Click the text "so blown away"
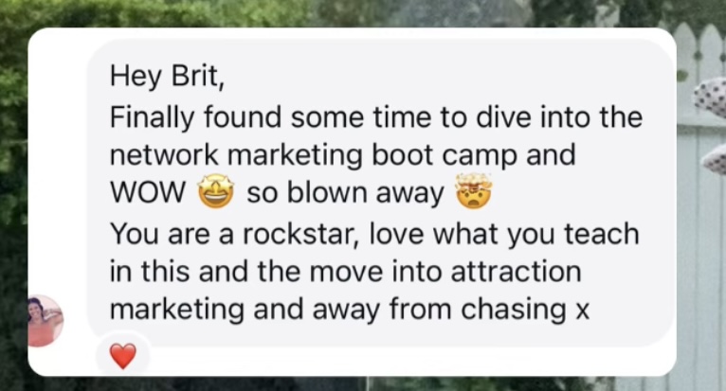This screenshot has width=726, height=391. tap(345, 193)
